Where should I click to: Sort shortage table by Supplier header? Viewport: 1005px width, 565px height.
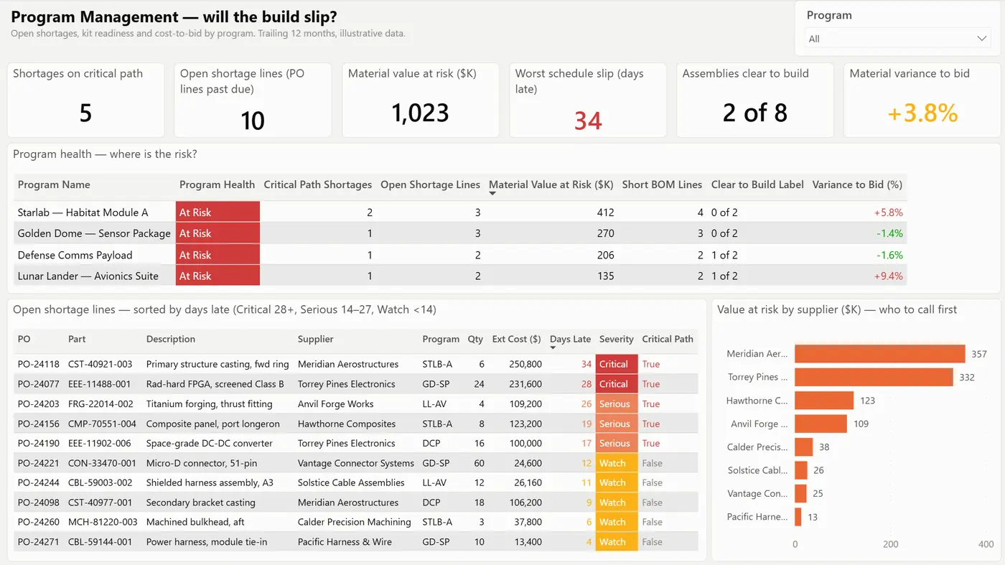click(316, 339)
